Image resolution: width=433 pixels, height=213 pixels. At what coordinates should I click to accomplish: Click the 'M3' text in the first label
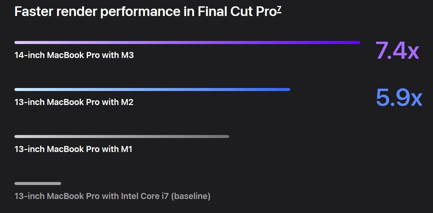[127, 55]
